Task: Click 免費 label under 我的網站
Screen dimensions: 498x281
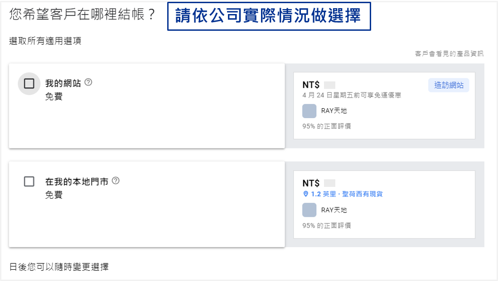Action: point(53,96)
